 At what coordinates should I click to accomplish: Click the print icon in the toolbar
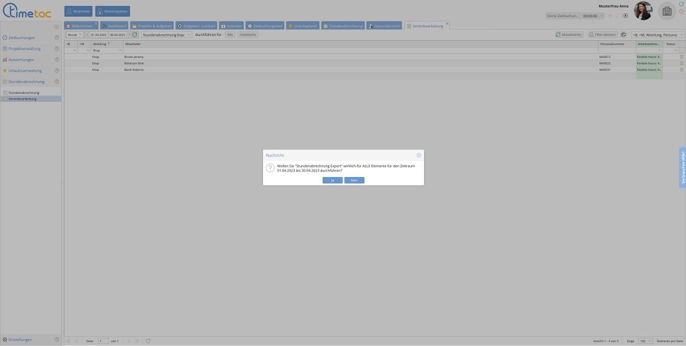pyautogui.click(x=624, y=34)
